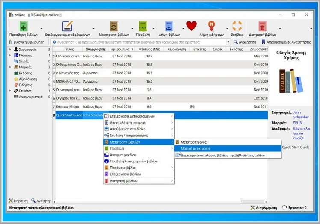Click the red heart donate icon

click(191, 26)
